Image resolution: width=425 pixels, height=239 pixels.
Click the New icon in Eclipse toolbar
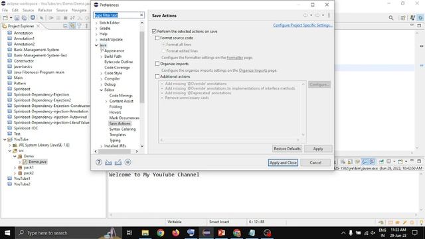tap(5, 18)
